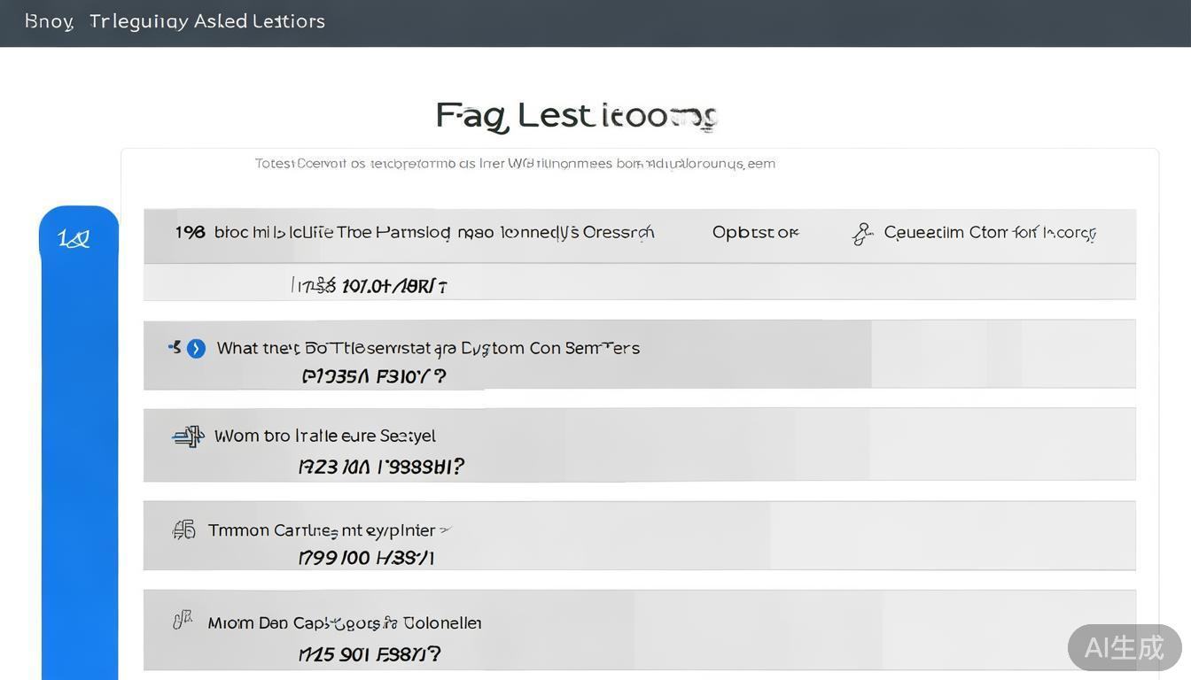
Task: Click "Bnoy" in the top bar
Action: tap(49, 21)
